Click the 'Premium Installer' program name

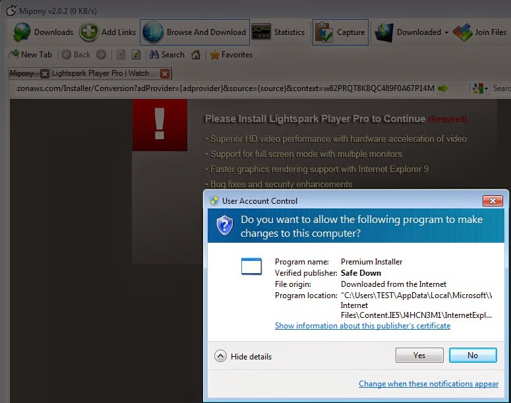pyautogui.click(x=371, y=262)
